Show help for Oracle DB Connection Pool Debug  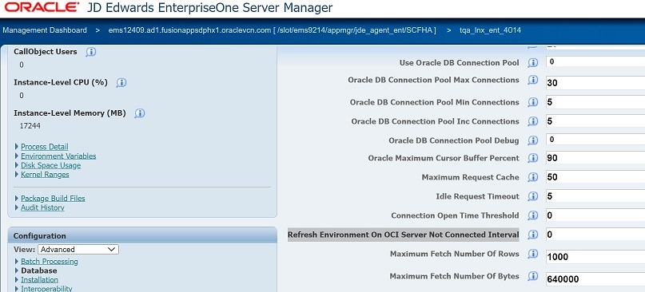532,140
